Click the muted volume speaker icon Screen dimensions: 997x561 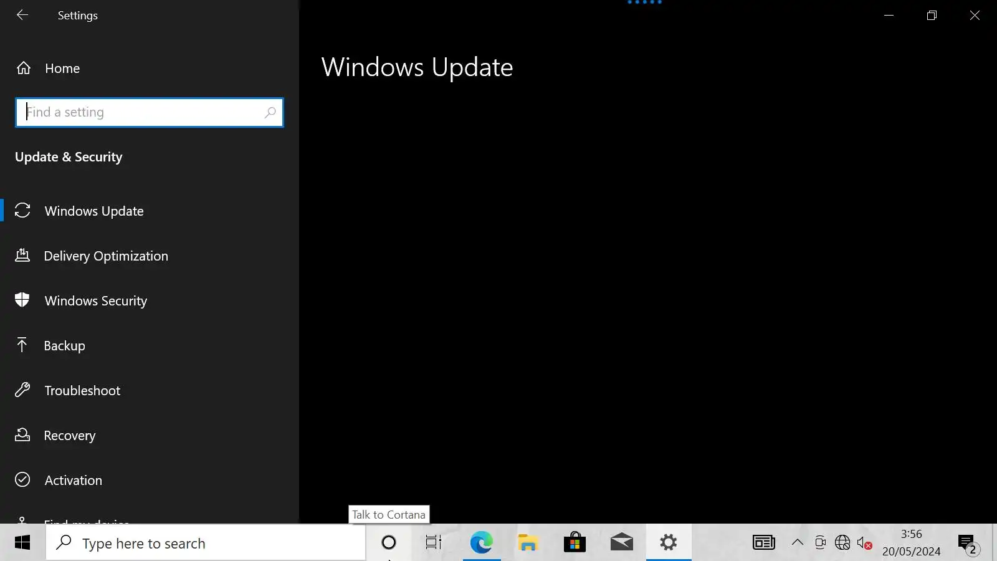click(864, 543)
